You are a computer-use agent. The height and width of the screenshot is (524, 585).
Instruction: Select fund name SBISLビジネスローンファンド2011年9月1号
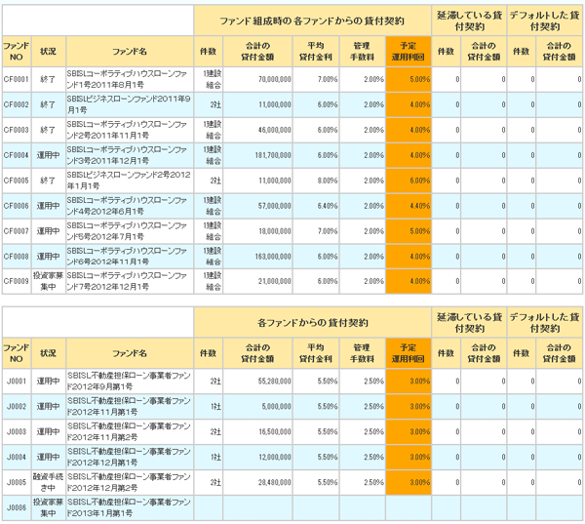point(129,104)
